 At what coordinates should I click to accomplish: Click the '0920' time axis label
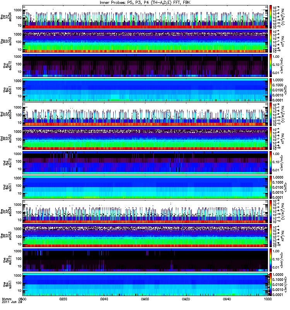pyautogui.click(x=186, y=299)
